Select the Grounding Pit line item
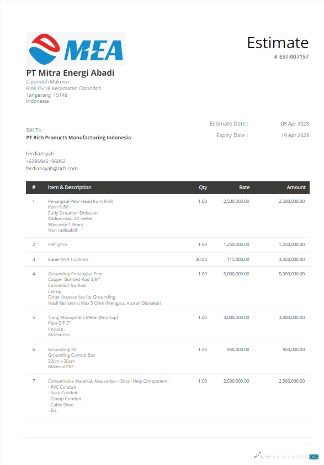Image resolution: width=324 pixels, height=465 pixels. point(168,358)
